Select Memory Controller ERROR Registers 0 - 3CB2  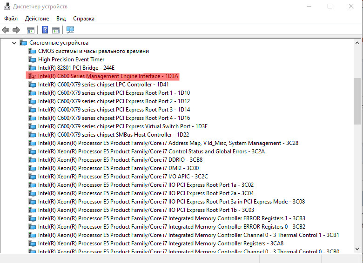coord(172,227)
